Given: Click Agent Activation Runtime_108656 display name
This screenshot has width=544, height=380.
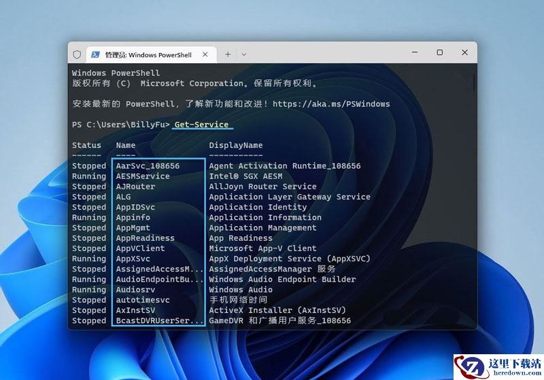Looking at the screenshot, I should [x=285, y=166].
